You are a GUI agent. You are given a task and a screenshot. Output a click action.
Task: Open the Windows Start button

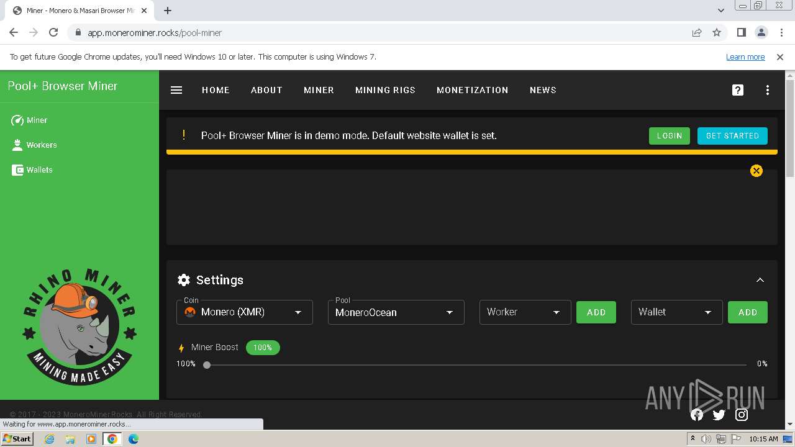coord(17,438)
